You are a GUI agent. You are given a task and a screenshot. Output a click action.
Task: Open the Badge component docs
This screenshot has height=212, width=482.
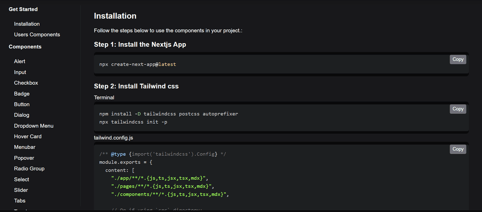(x=22, y=94)
